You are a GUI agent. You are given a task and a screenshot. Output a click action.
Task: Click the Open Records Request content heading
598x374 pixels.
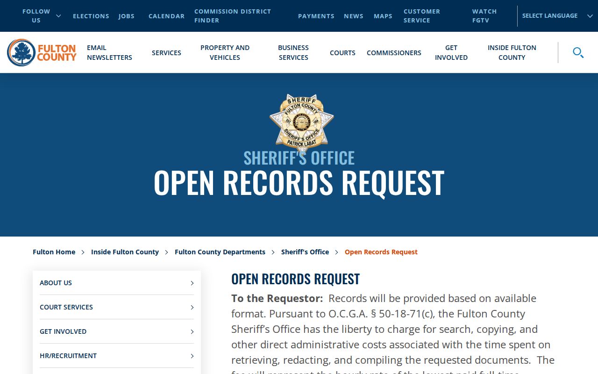point(295,279)
